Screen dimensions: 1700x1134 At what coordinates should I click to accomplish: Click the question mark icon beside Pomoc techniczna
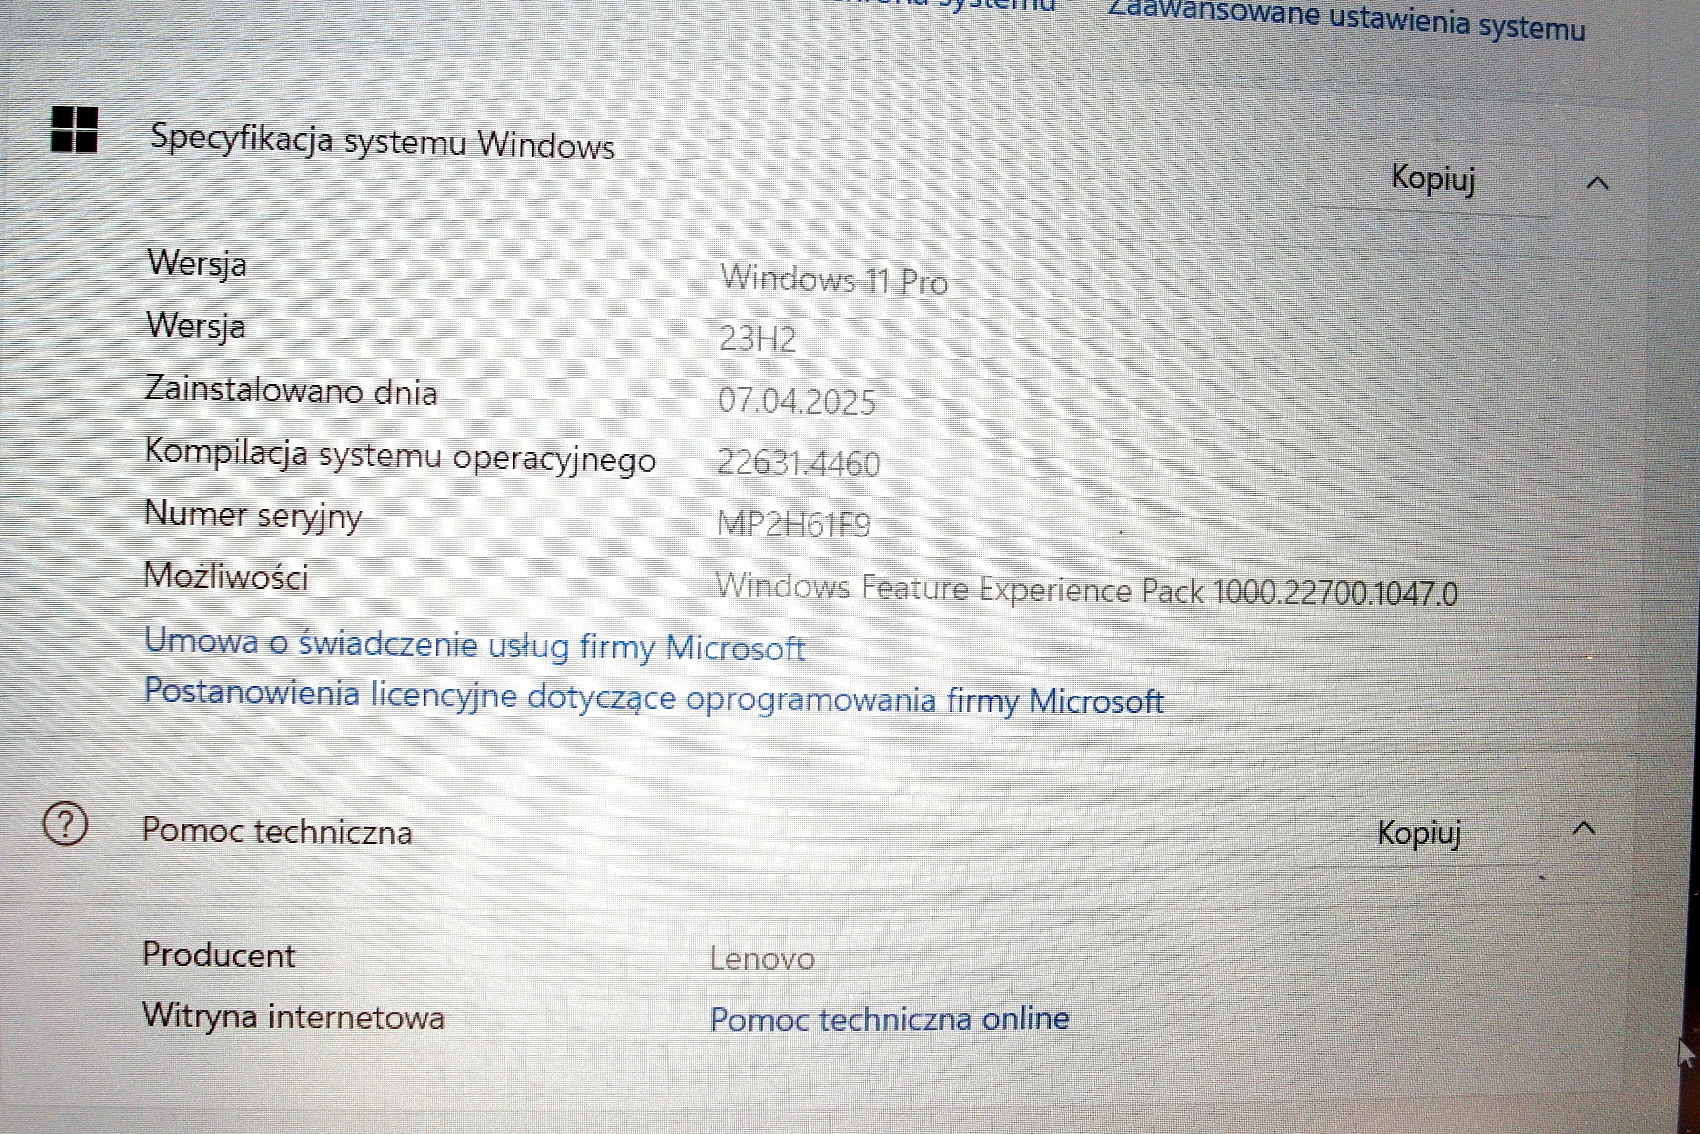(x=66, y=824)
